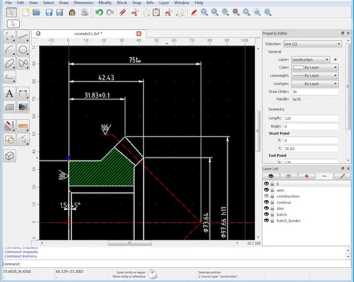Hide the contour layer
This screenshot has height=282, width=354.
coord(267,202)
